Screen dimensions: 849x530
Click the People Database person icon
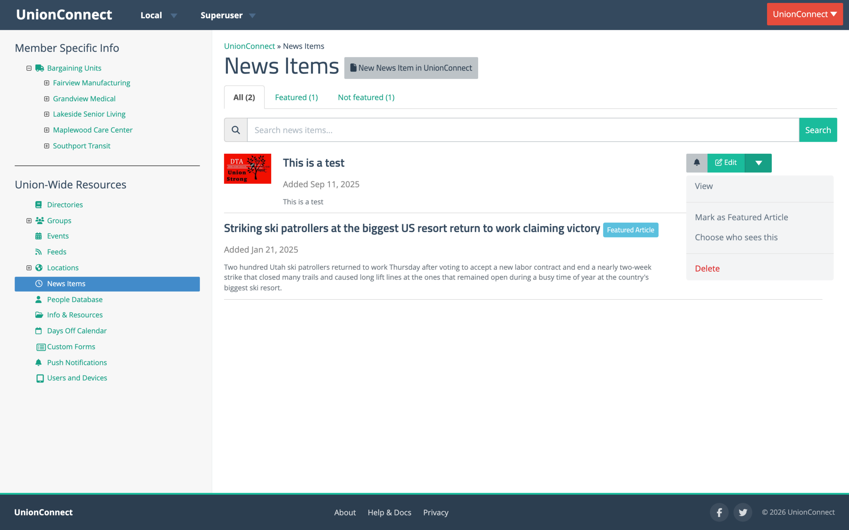pyautogui.click(x=38, y=300)
